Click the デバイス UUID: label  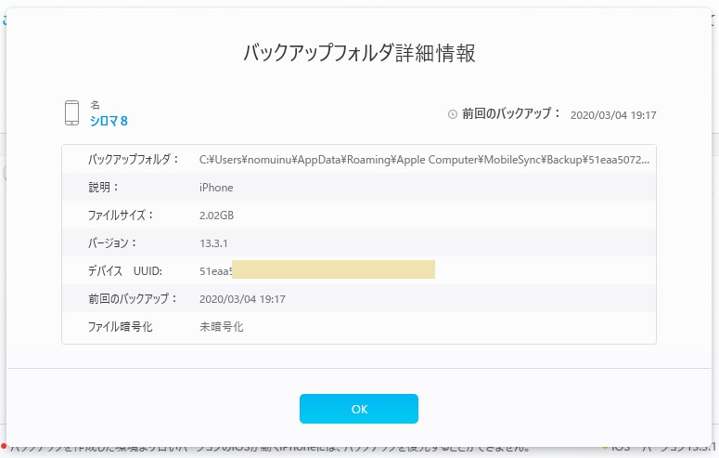tap(124, 271)
